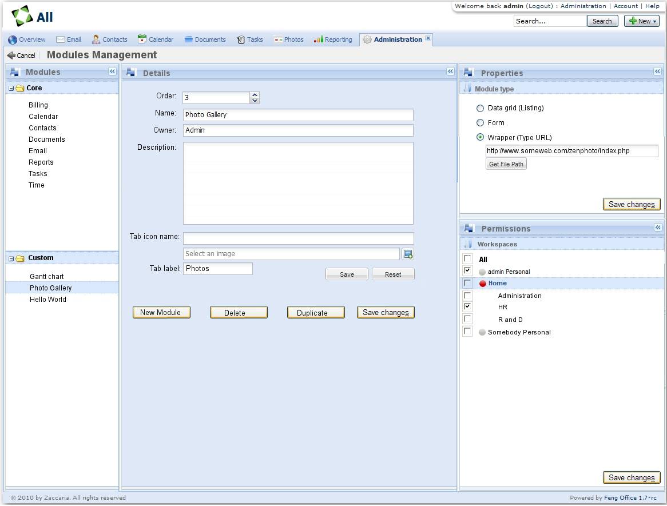Click the Duplicate button

(x=316, y=313)
